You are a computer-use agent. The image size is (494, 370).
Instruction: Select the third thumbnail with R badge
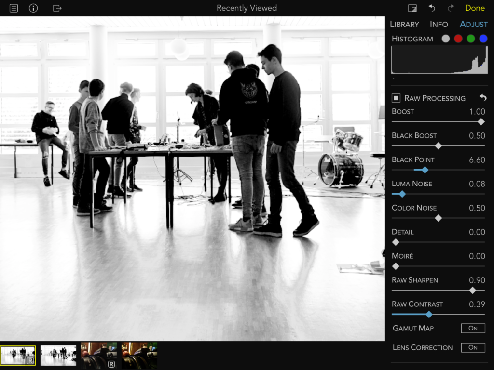click(99, 356)
